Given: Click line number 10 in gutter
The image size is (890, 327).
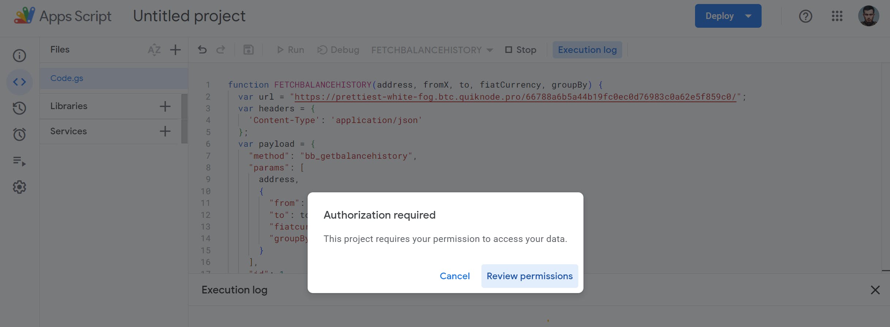Looking at the screenshot, I should tap(206, 191).
